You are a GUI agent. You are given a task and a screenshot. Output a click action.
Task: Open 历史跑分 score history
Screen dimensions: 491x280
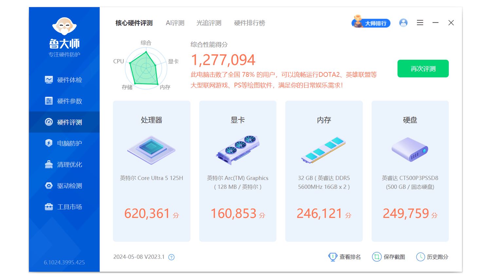point(432,257)
